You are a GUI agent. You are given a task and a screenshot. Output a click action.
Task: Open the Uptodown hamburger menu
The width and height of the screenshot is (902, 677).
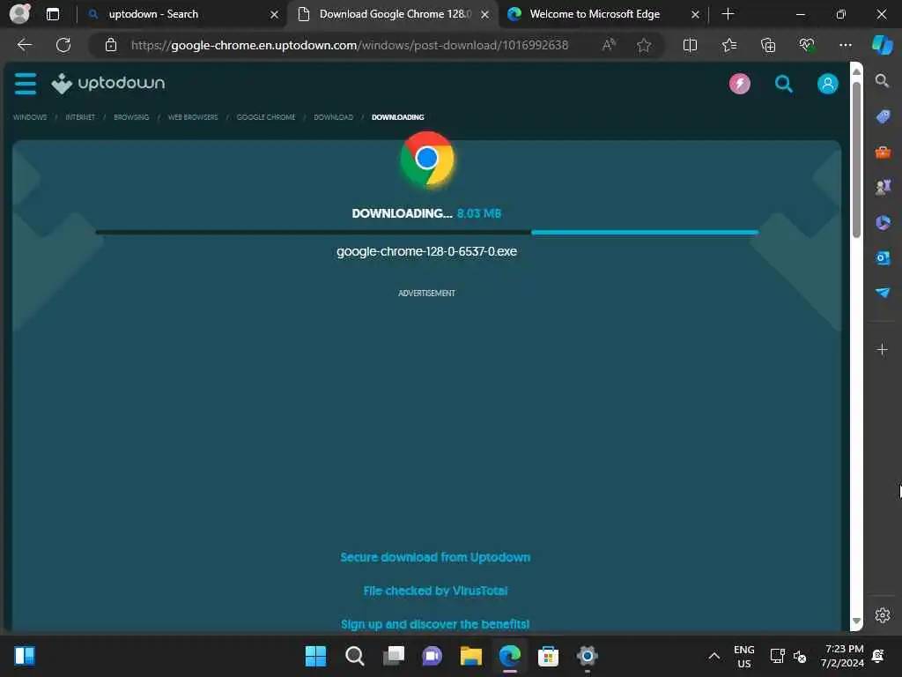click(26, 84)
